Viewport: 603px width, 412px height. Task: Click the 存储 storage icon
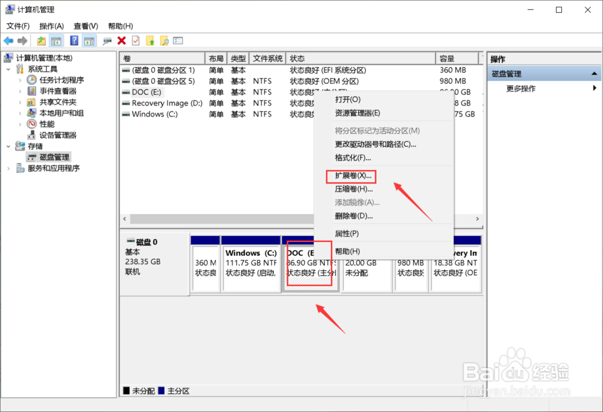pos(20,146)
